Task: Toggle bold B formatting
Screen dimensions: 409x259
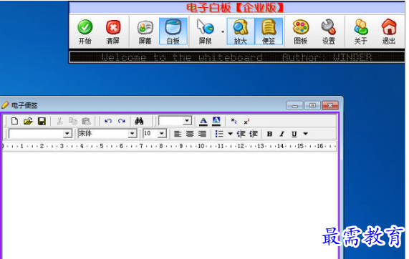Action: click(270, 134)
